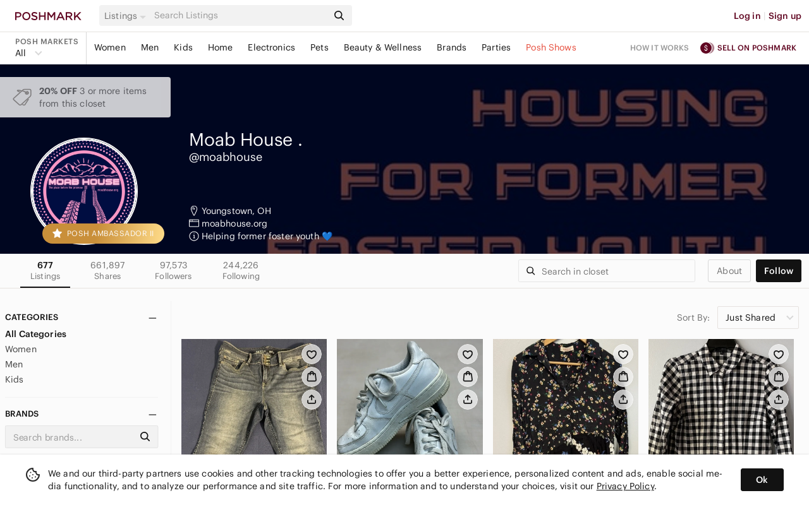Click the search brands magnifier icon
Screen dimensions: 809x505
pyautogui.click(x=145, y=437)
